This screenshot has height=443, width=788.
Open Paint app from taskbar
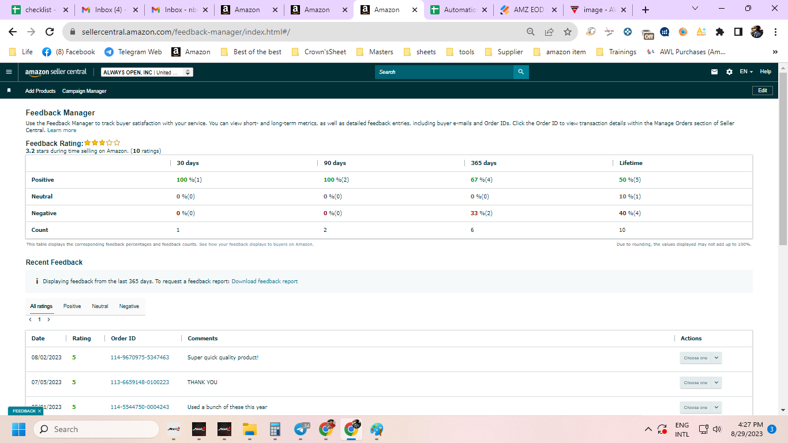(x=377, y=429)
